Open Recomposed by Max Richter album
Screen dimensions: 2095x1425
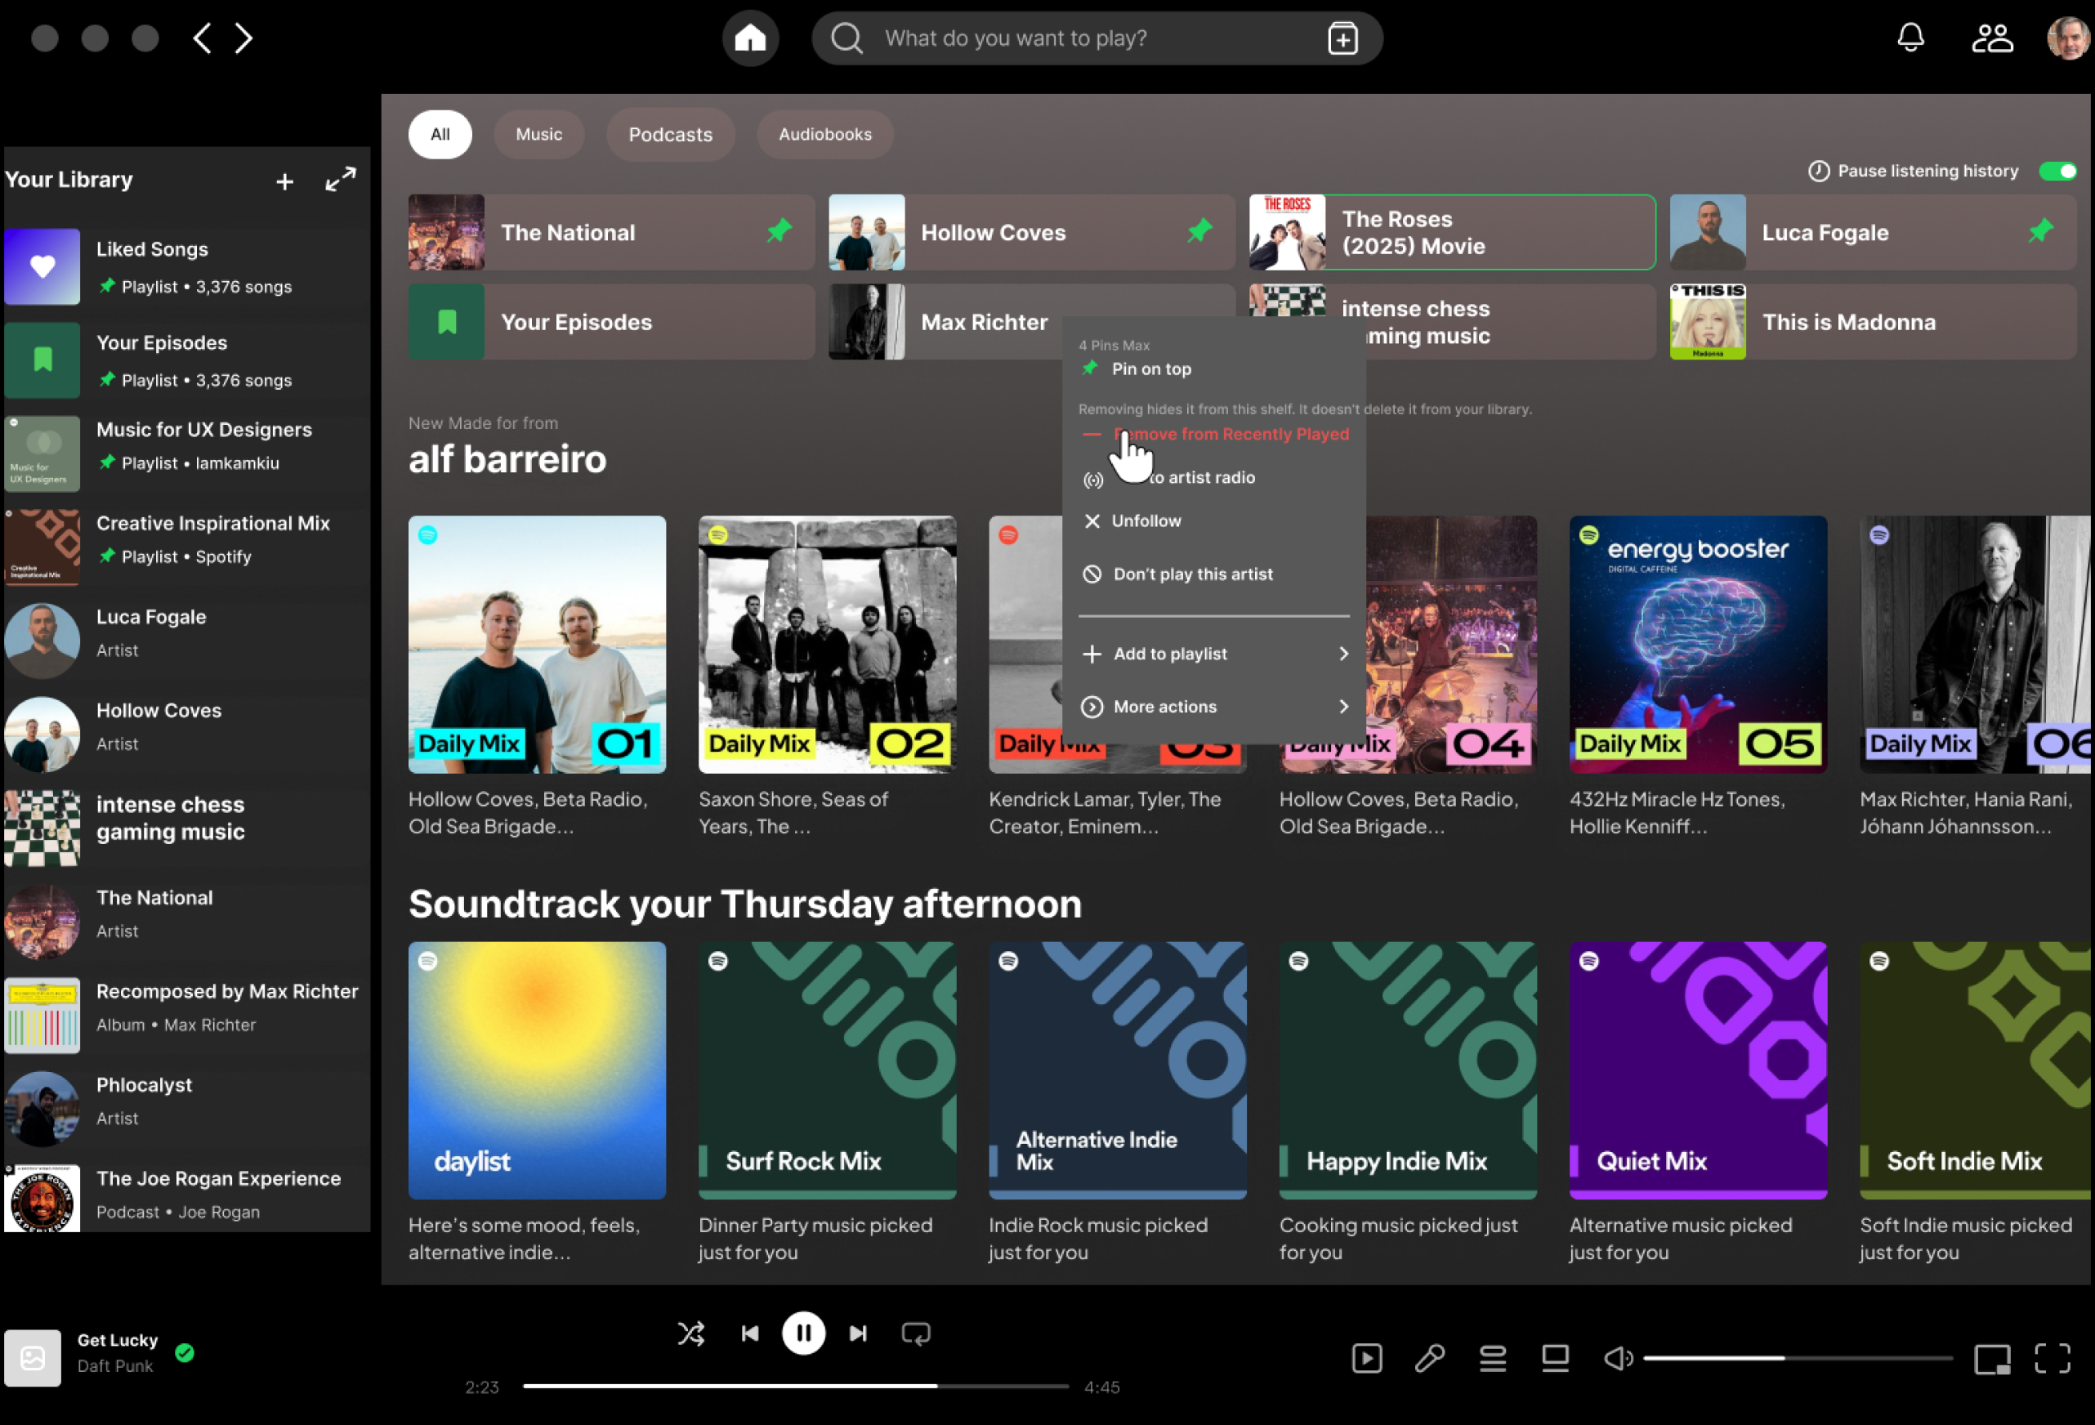186,1015
